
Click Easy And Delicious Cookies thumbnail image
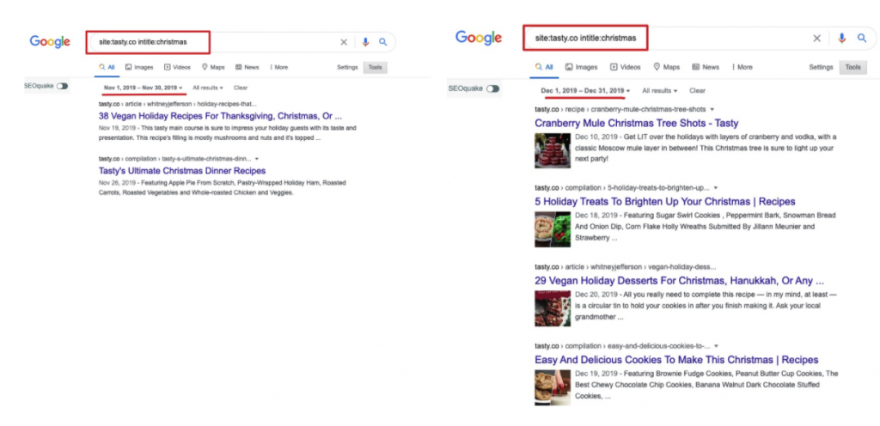click(553, 387)
